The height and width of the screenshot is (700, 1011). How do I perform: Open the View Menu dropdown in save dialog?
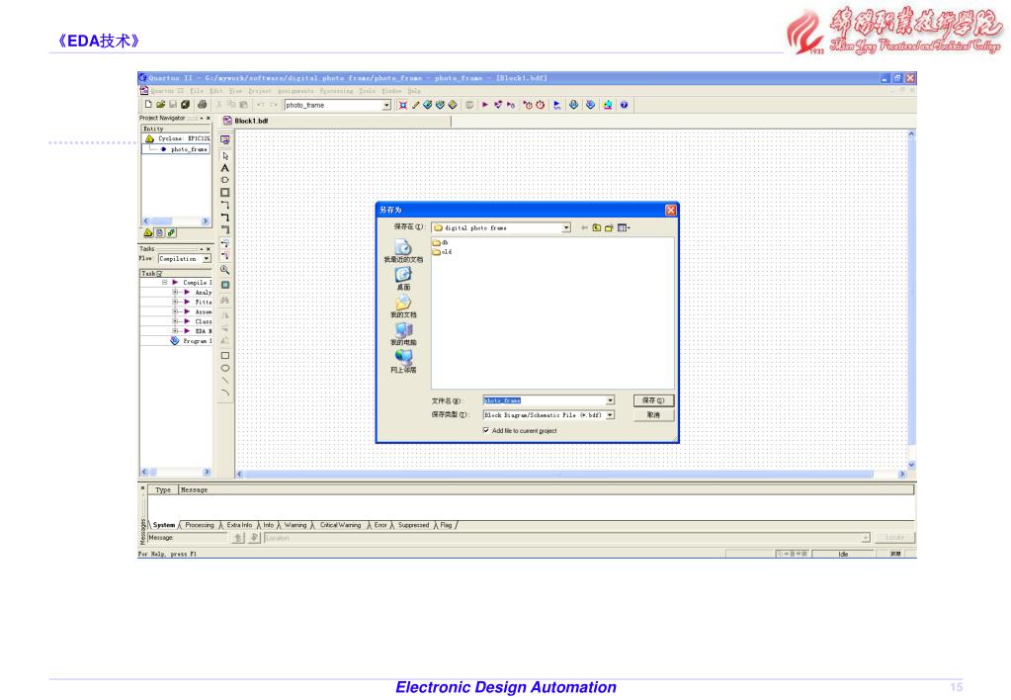pos(624,227)
